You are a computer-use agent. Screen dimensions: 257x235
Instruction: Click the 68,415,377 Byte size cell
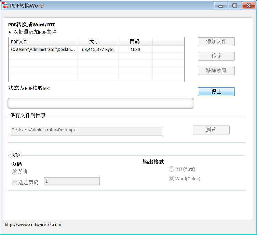[98, 49]
